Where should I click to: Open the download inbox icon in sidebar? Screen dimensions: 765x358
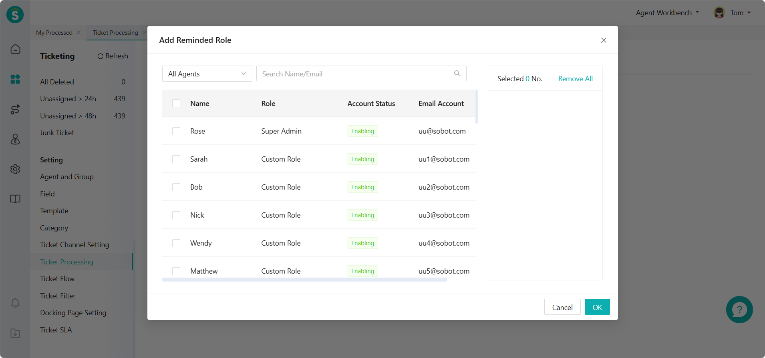[15, 333]
